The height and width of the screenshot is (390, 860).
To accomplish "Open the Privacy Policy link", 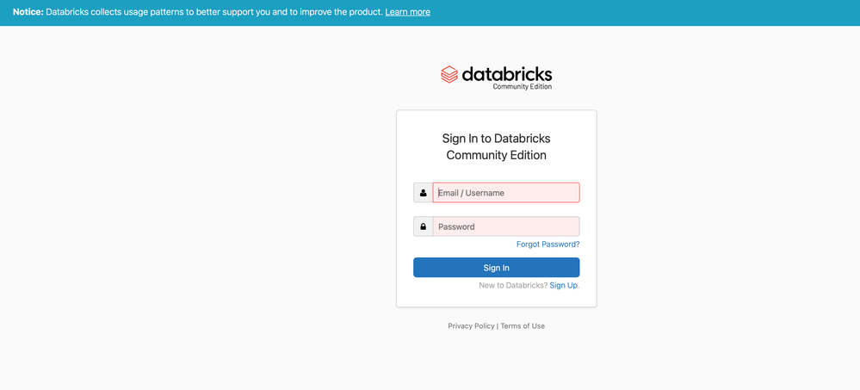I will [471, 325].
